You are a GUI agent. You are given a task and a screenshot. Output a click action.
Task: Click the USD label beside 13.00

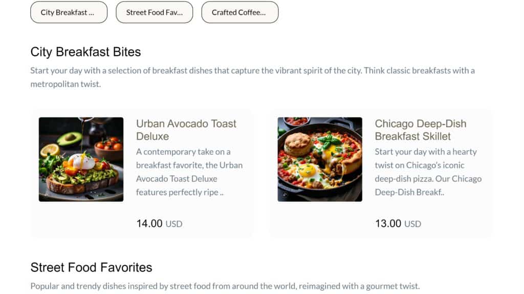413,224
